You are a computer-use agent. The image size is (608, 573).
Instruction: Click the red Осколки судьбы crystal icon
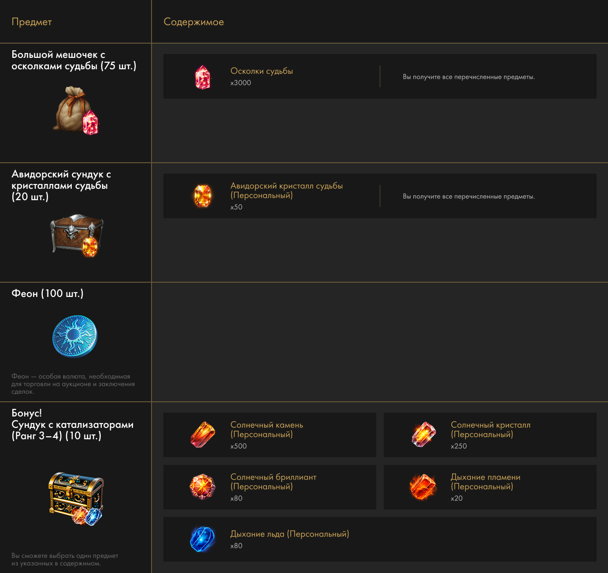pyautogui.click(x=203, y=77)
